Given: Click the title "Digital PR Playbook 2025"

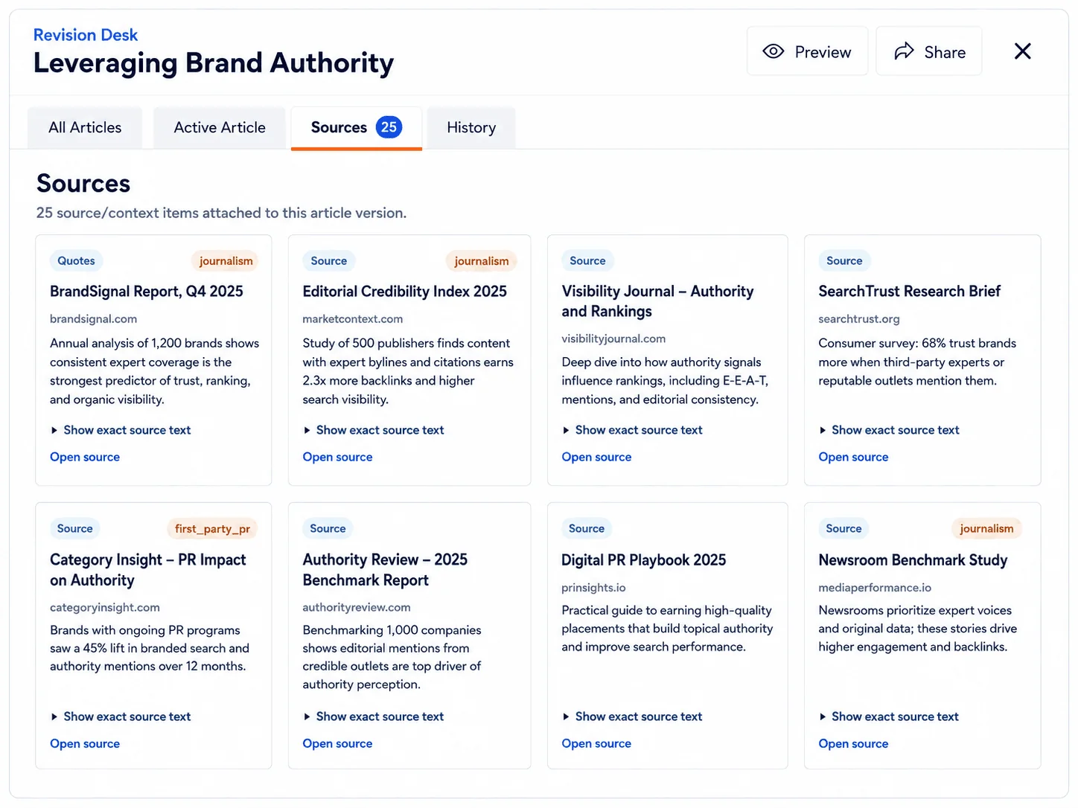Looking at the screenshot, I should [x=643, y=560].
